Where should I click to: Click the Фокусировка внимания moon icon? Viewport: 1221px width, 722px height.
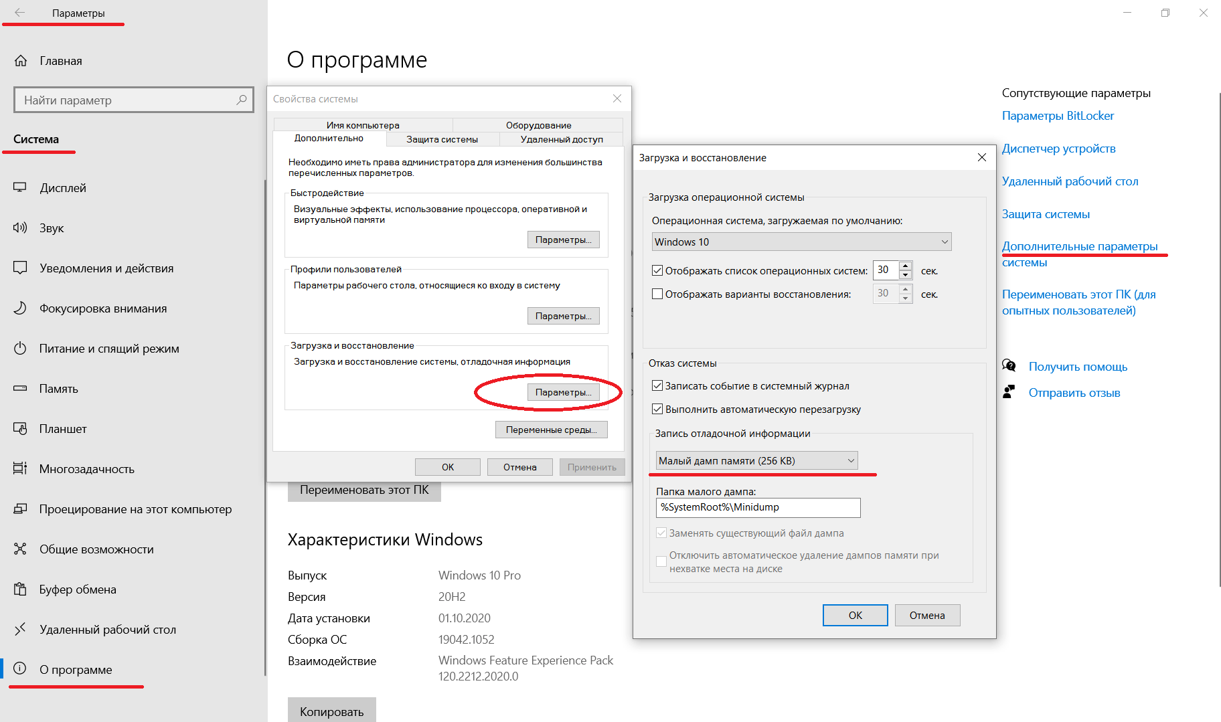pyautogui.click(x=20, y=308)
